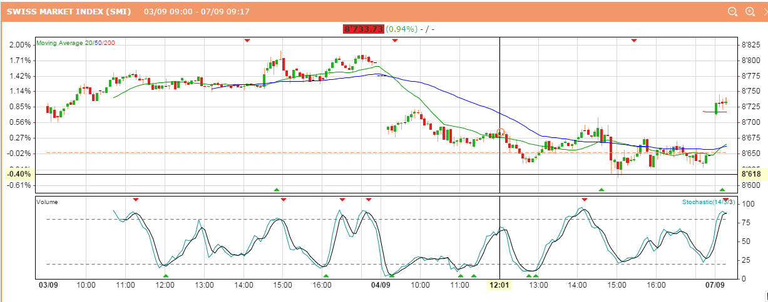768x302 pixels.
Task: Click the orange circle marker on the price line
Action: coord(500,132)
